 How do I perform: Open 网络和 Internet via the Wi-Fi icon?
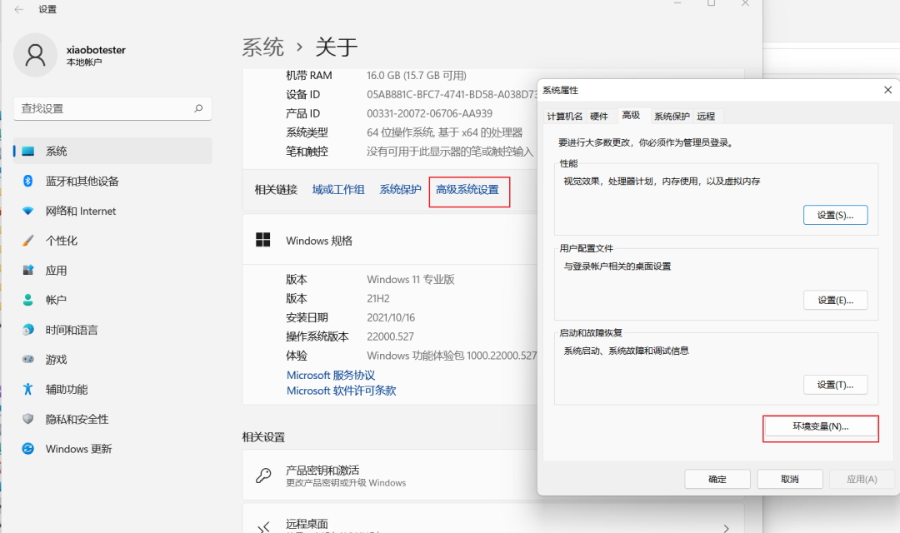click(x=27, y=211)
